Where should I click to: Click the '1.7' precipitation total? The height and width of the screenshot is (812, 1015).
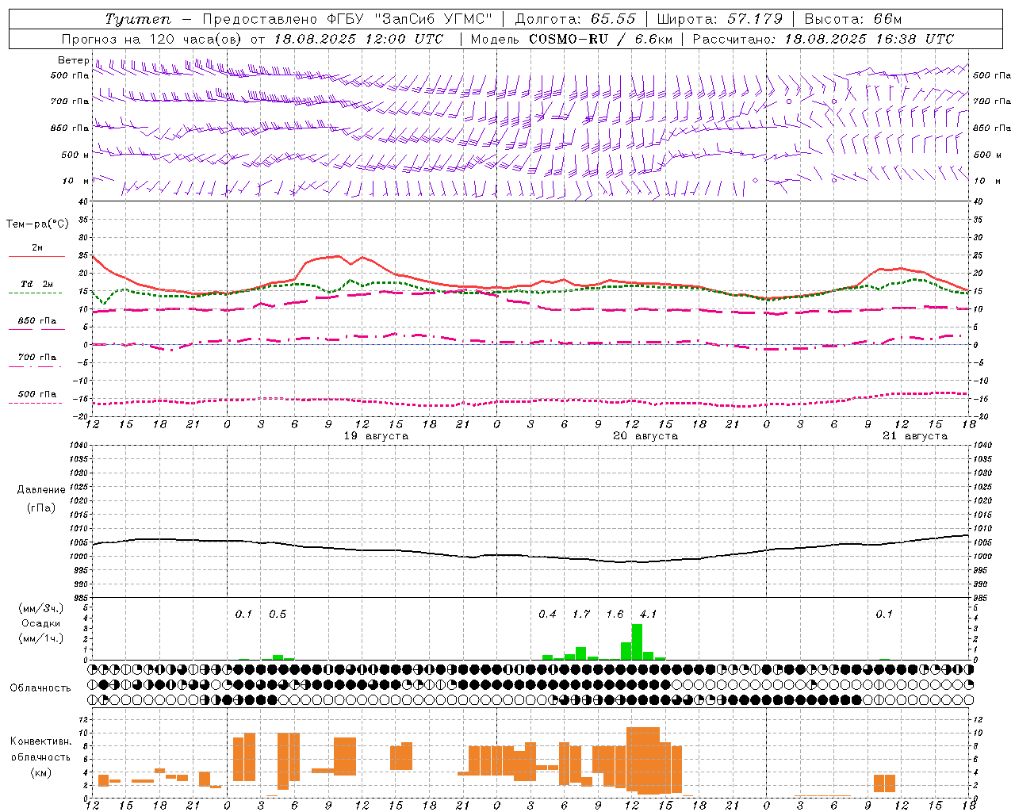point(581,615)
